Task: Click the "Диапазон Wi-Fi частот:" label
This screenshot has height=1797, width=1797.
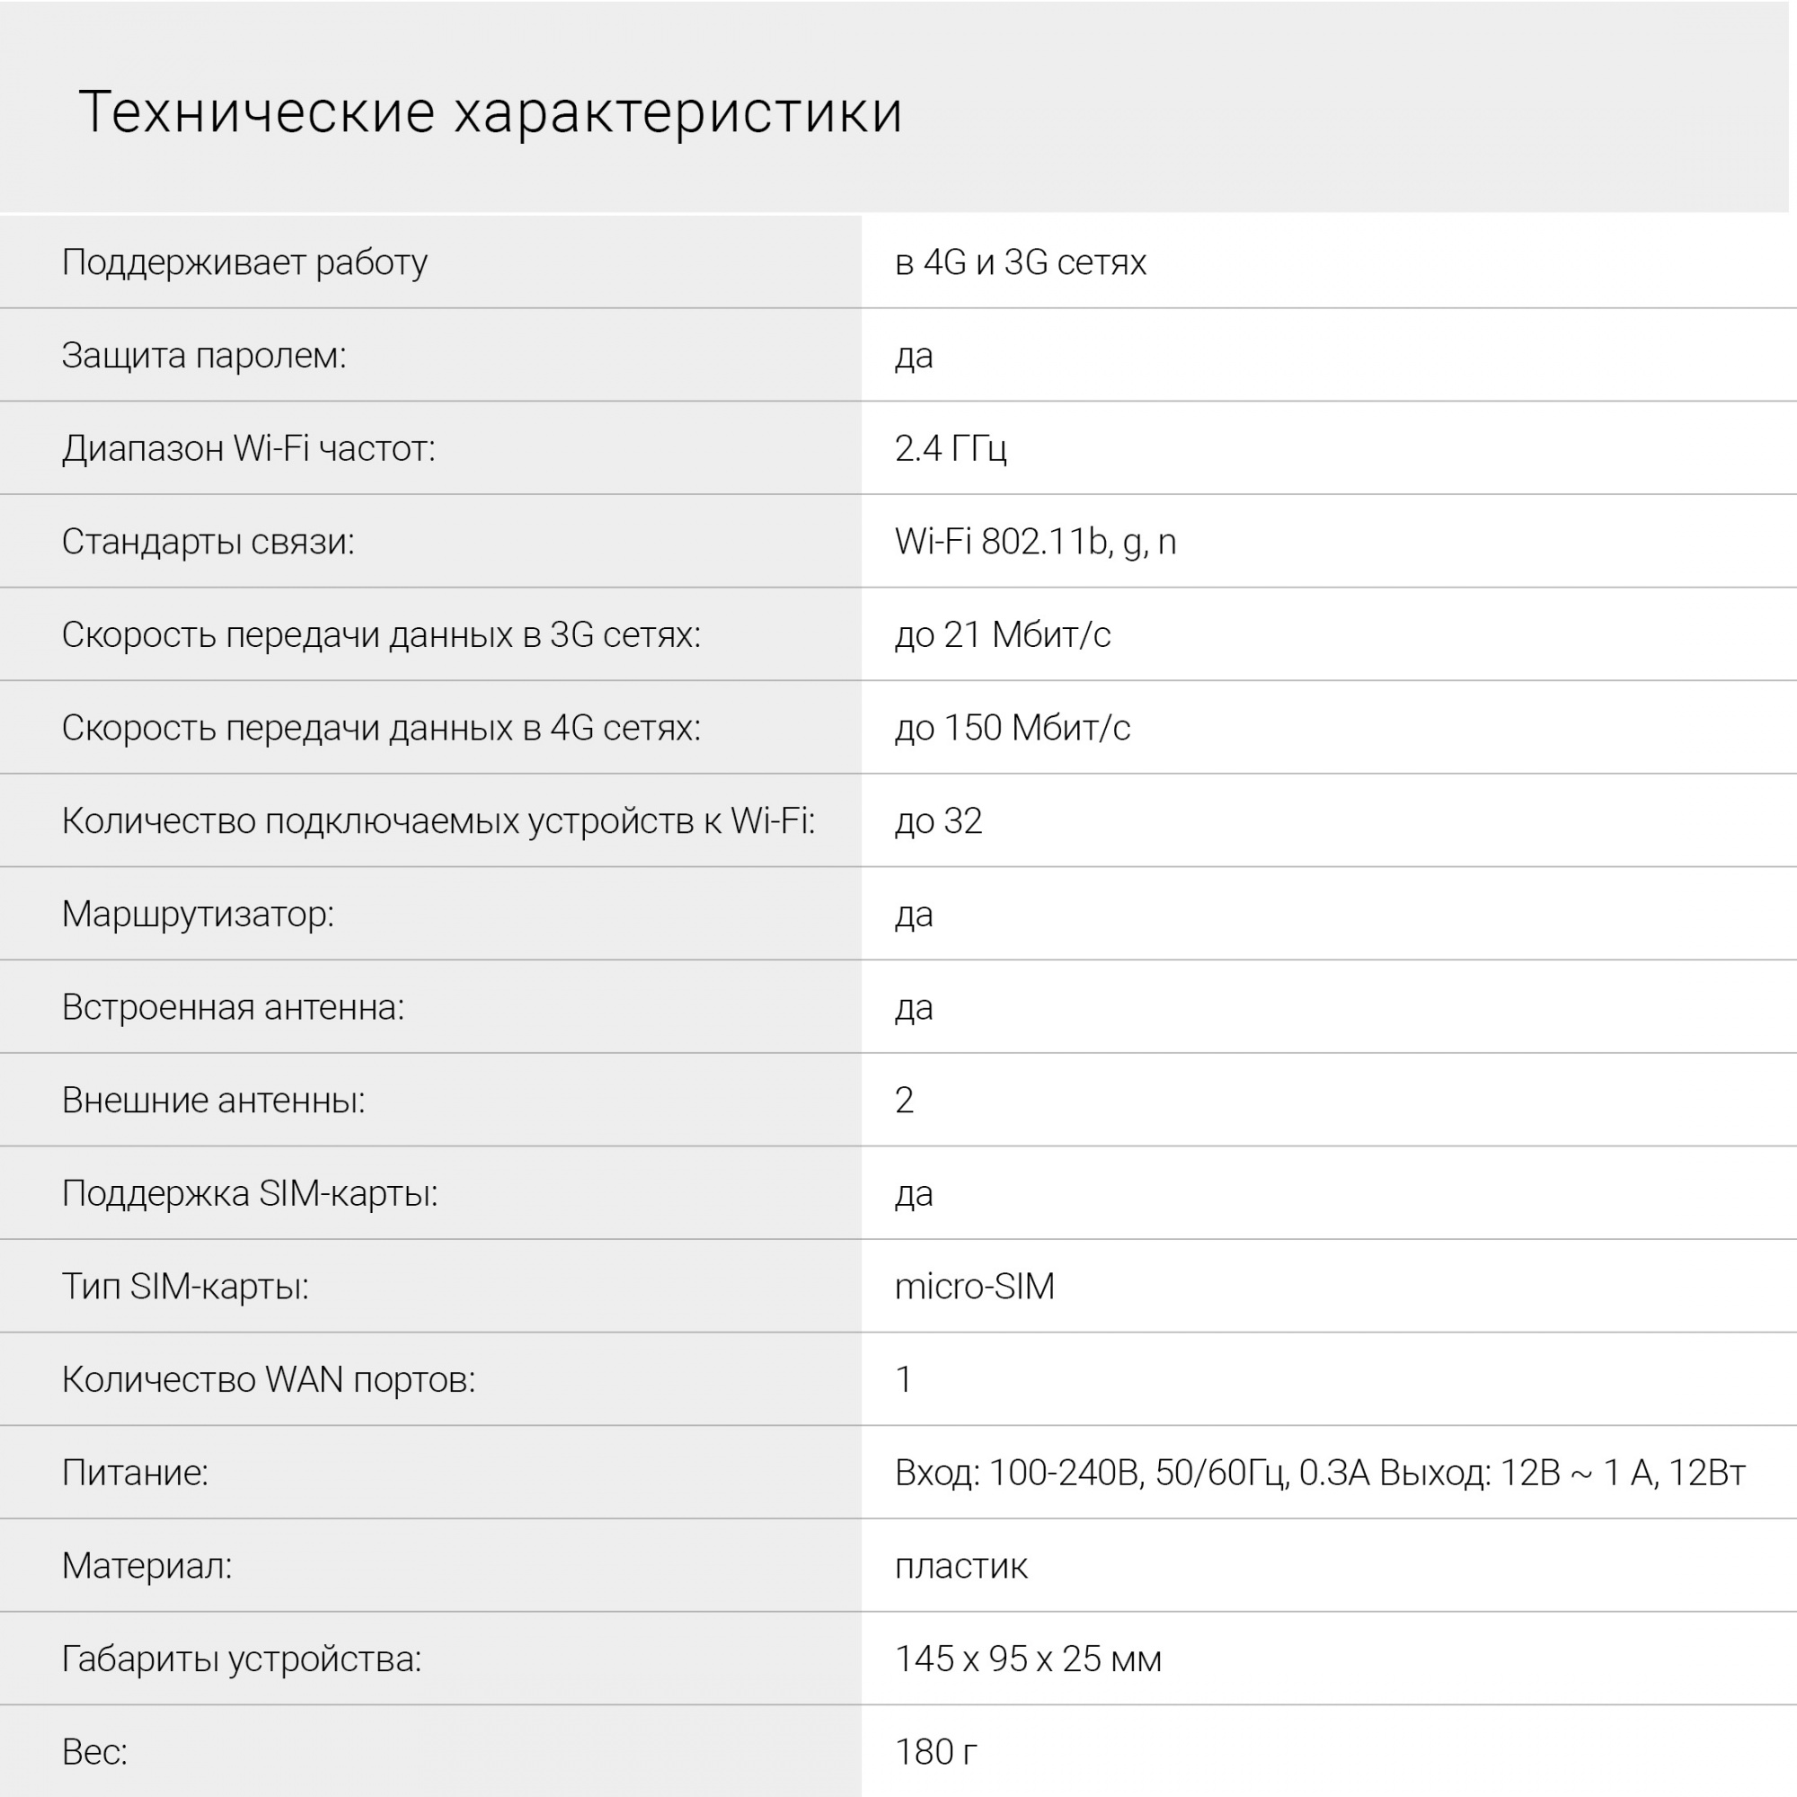Action: (248, 448)
